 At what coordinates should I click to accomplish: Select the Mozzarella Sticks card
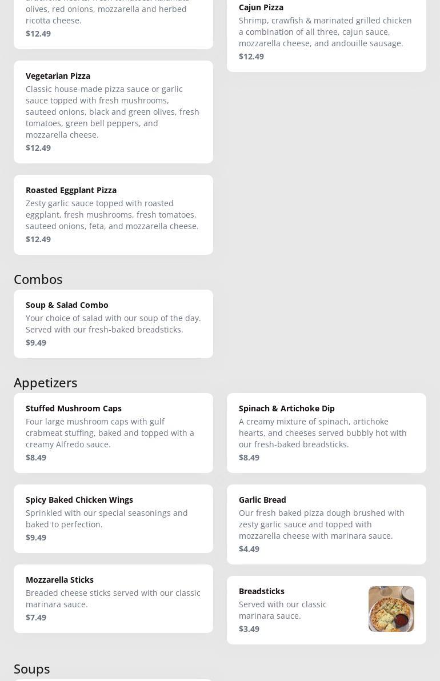(113, 599)
